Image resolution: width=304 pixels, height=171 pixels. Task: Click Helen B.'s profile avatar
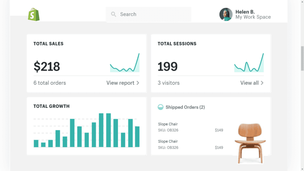pyautogui.click(x=226, y=14)
